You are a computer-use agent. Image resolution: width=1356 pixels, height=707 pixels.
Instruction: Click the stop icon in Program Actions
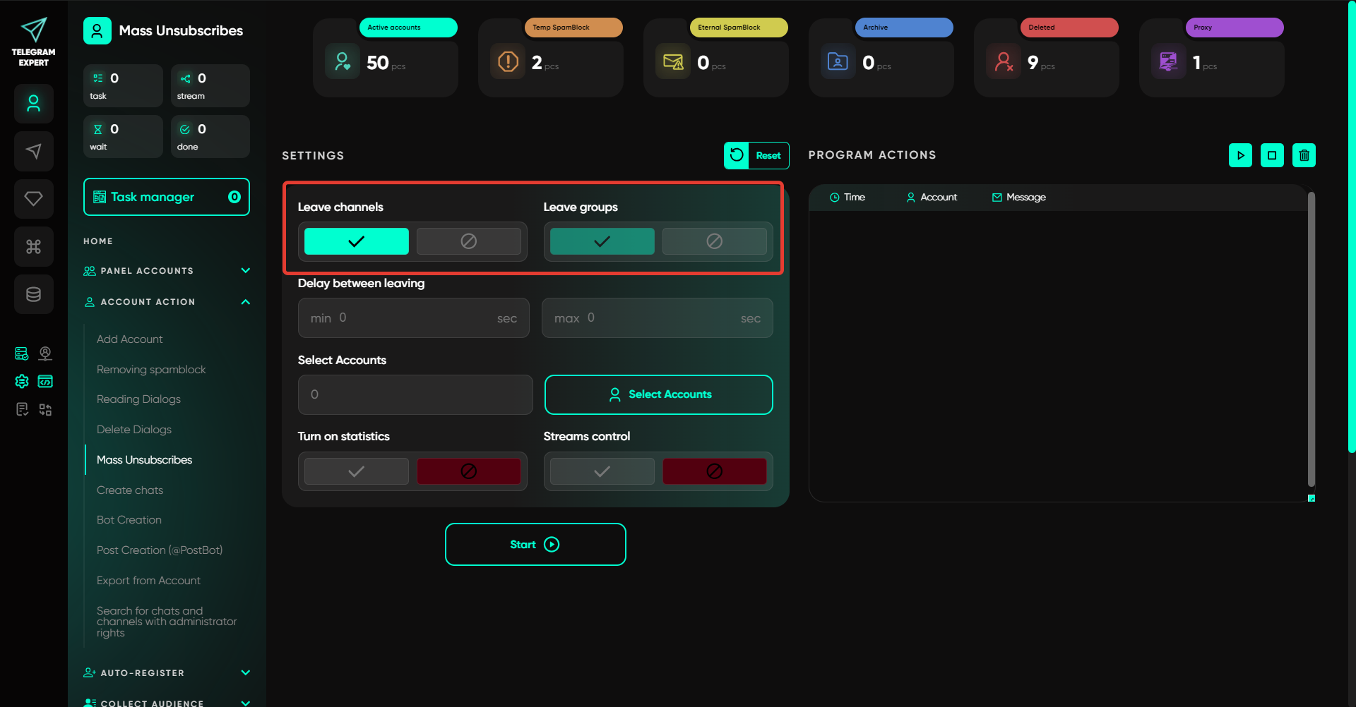click(x=1272, y=155)
